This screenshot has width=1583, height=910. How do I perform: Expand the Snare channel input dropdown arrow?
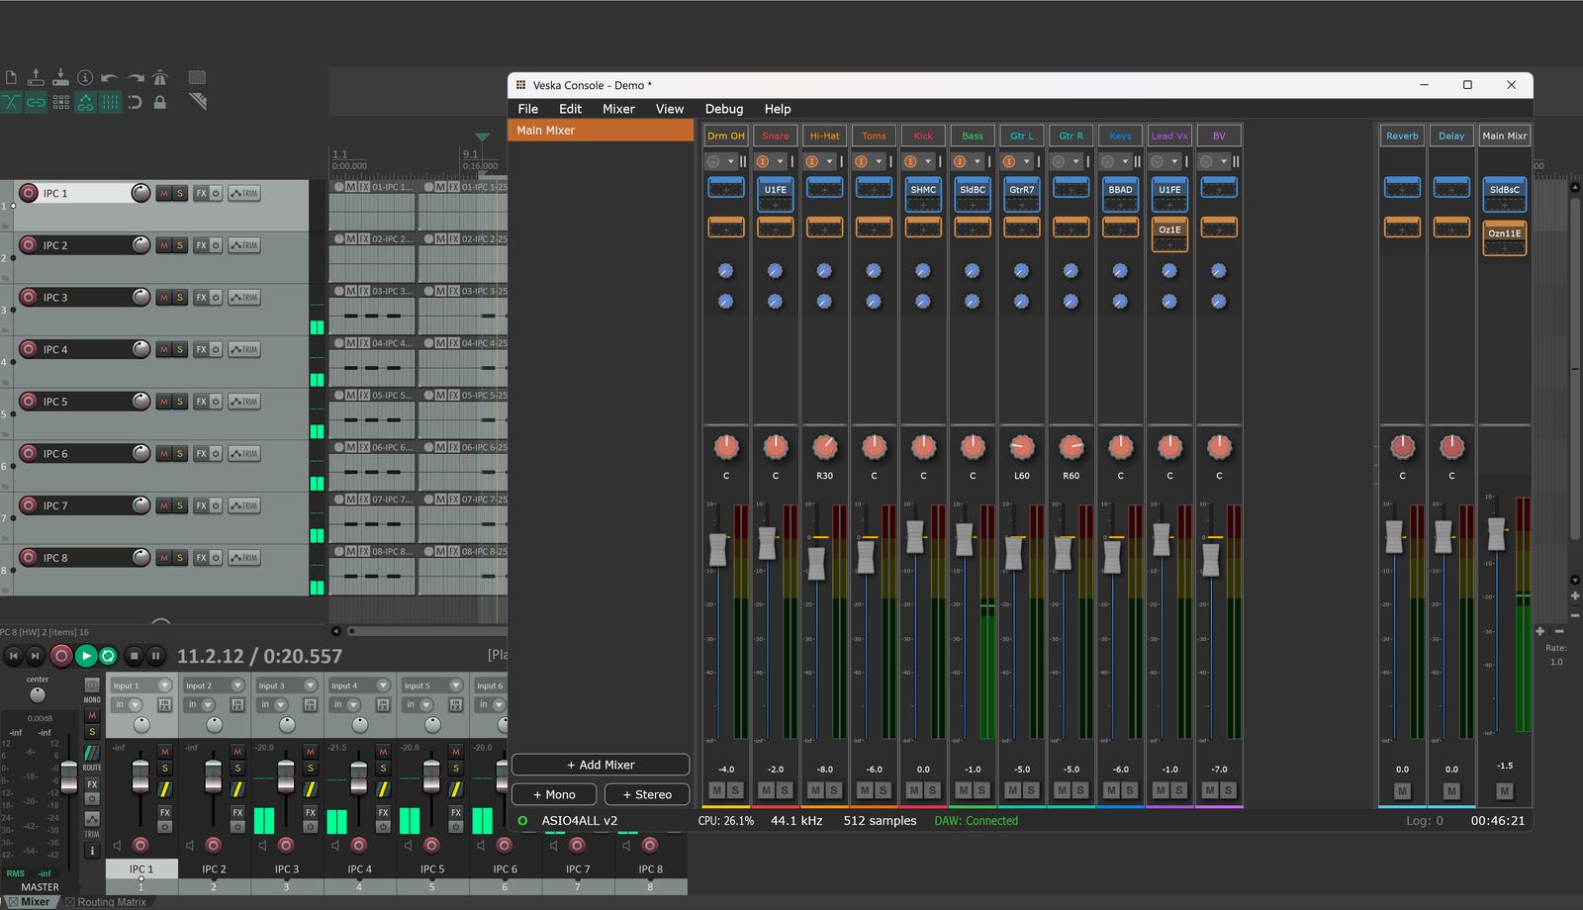click(x=780, y=161)
